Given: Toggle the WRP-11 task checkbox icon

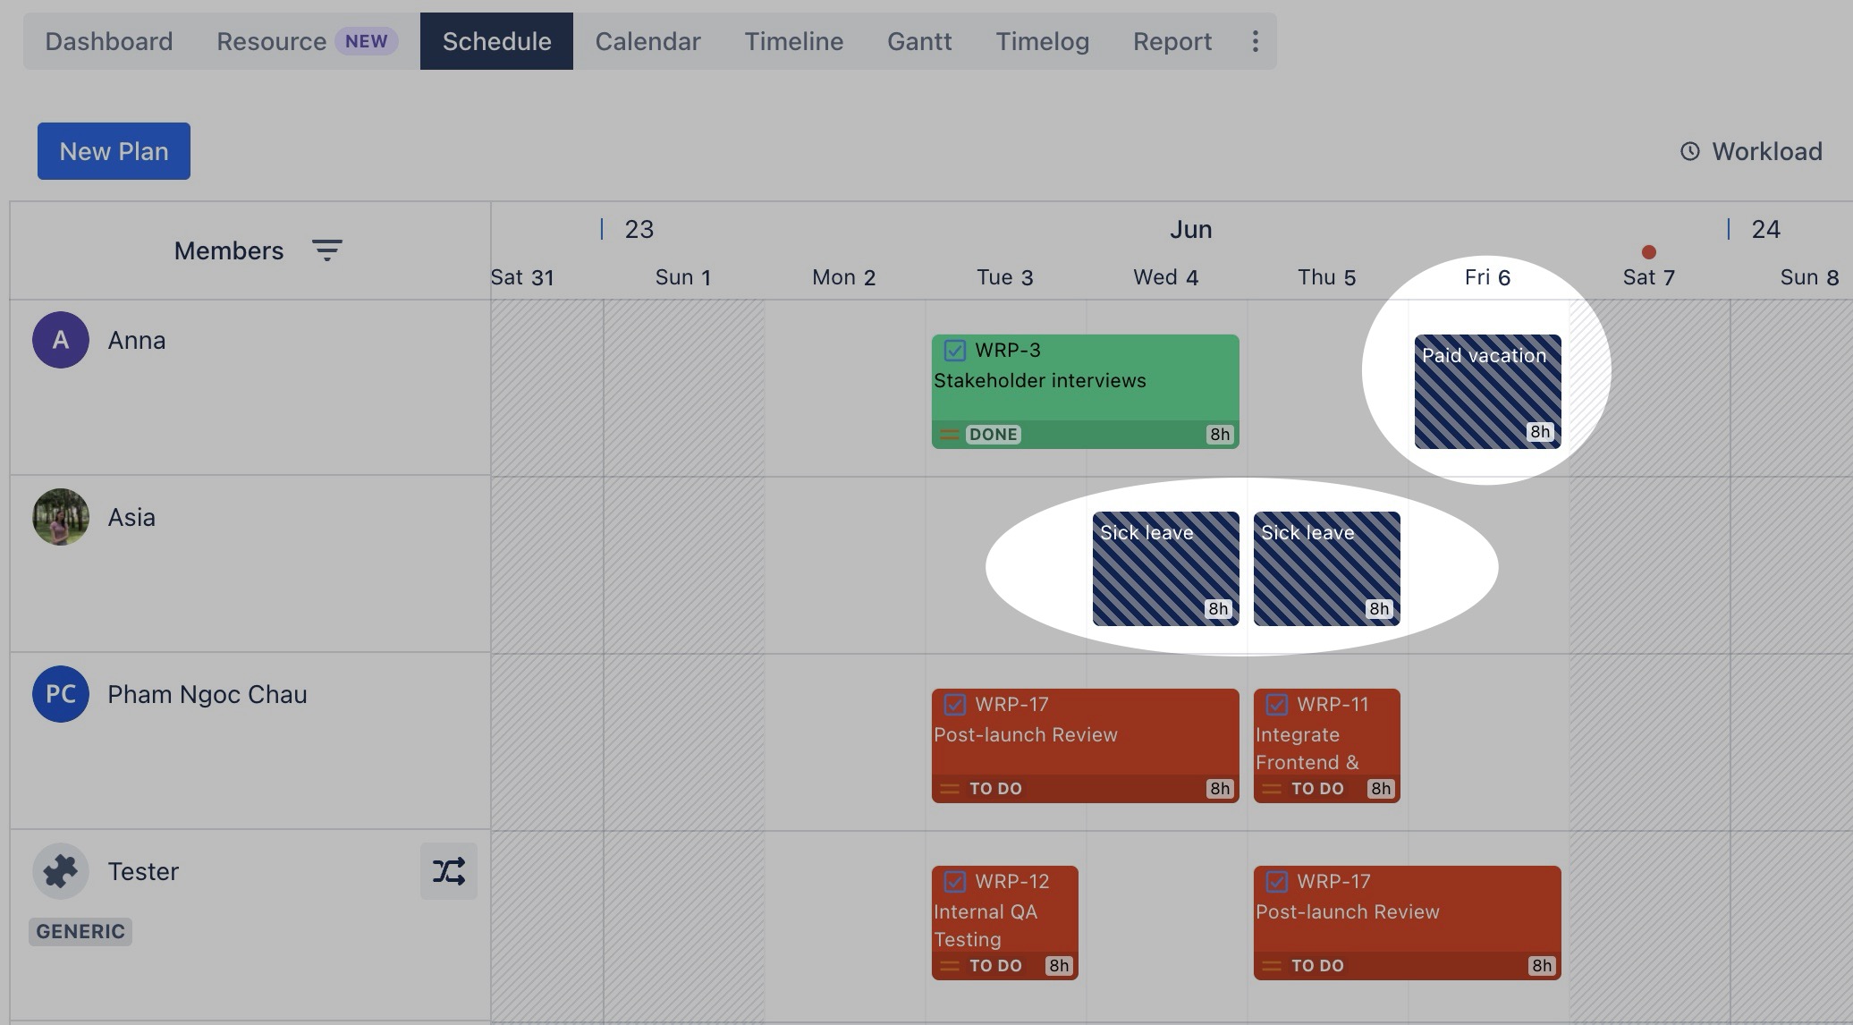Looking at the screenshot, I should (x=1277, y=704).
